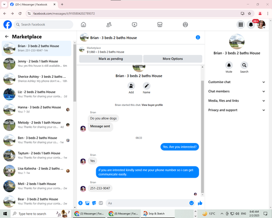Click the Search Facebook input field
272x218 pixels.
coord(44,24)
